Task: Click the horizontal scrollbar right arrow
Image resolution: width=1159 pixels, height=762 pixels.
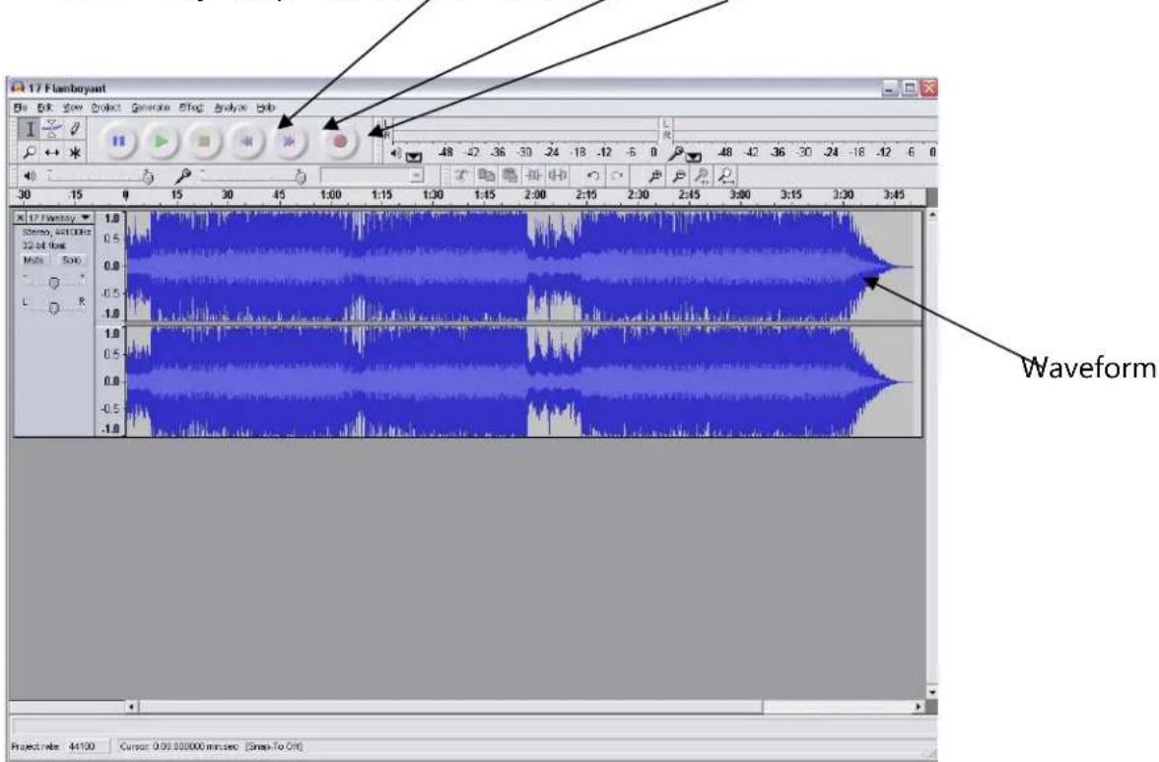Action: pos(919,708)
